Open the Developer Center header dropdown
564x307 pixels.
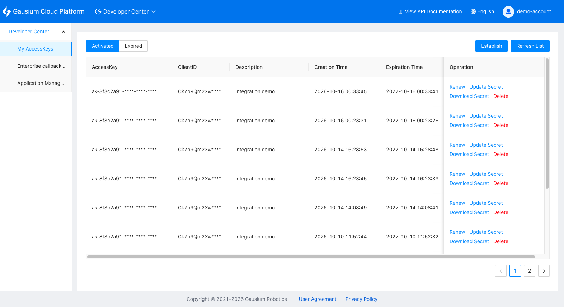coord(126,11)
